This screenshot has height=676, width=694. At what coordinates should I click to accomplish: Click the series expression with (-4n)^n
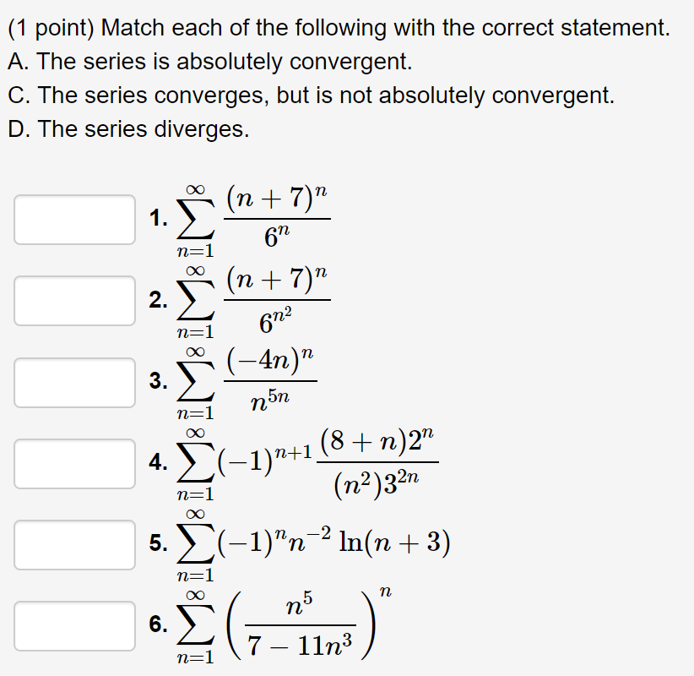[x=253, y=380]
